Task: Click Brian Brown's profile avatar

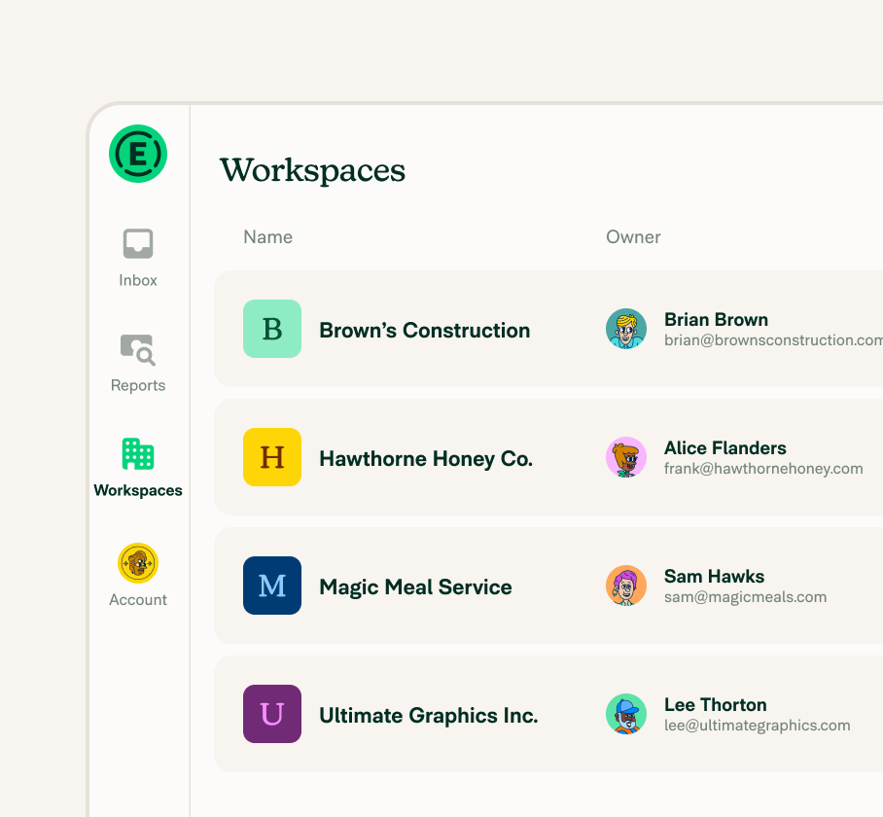Action: 626,329
